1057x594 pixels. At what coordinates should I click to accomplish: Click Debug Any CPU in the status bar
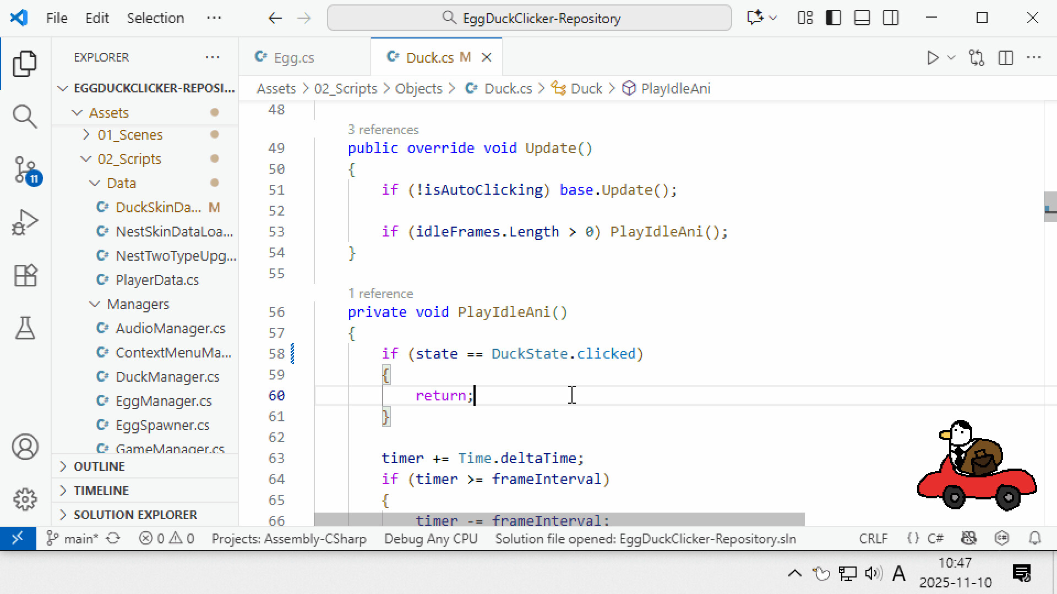pyautogui.click(x=431, y=538)
